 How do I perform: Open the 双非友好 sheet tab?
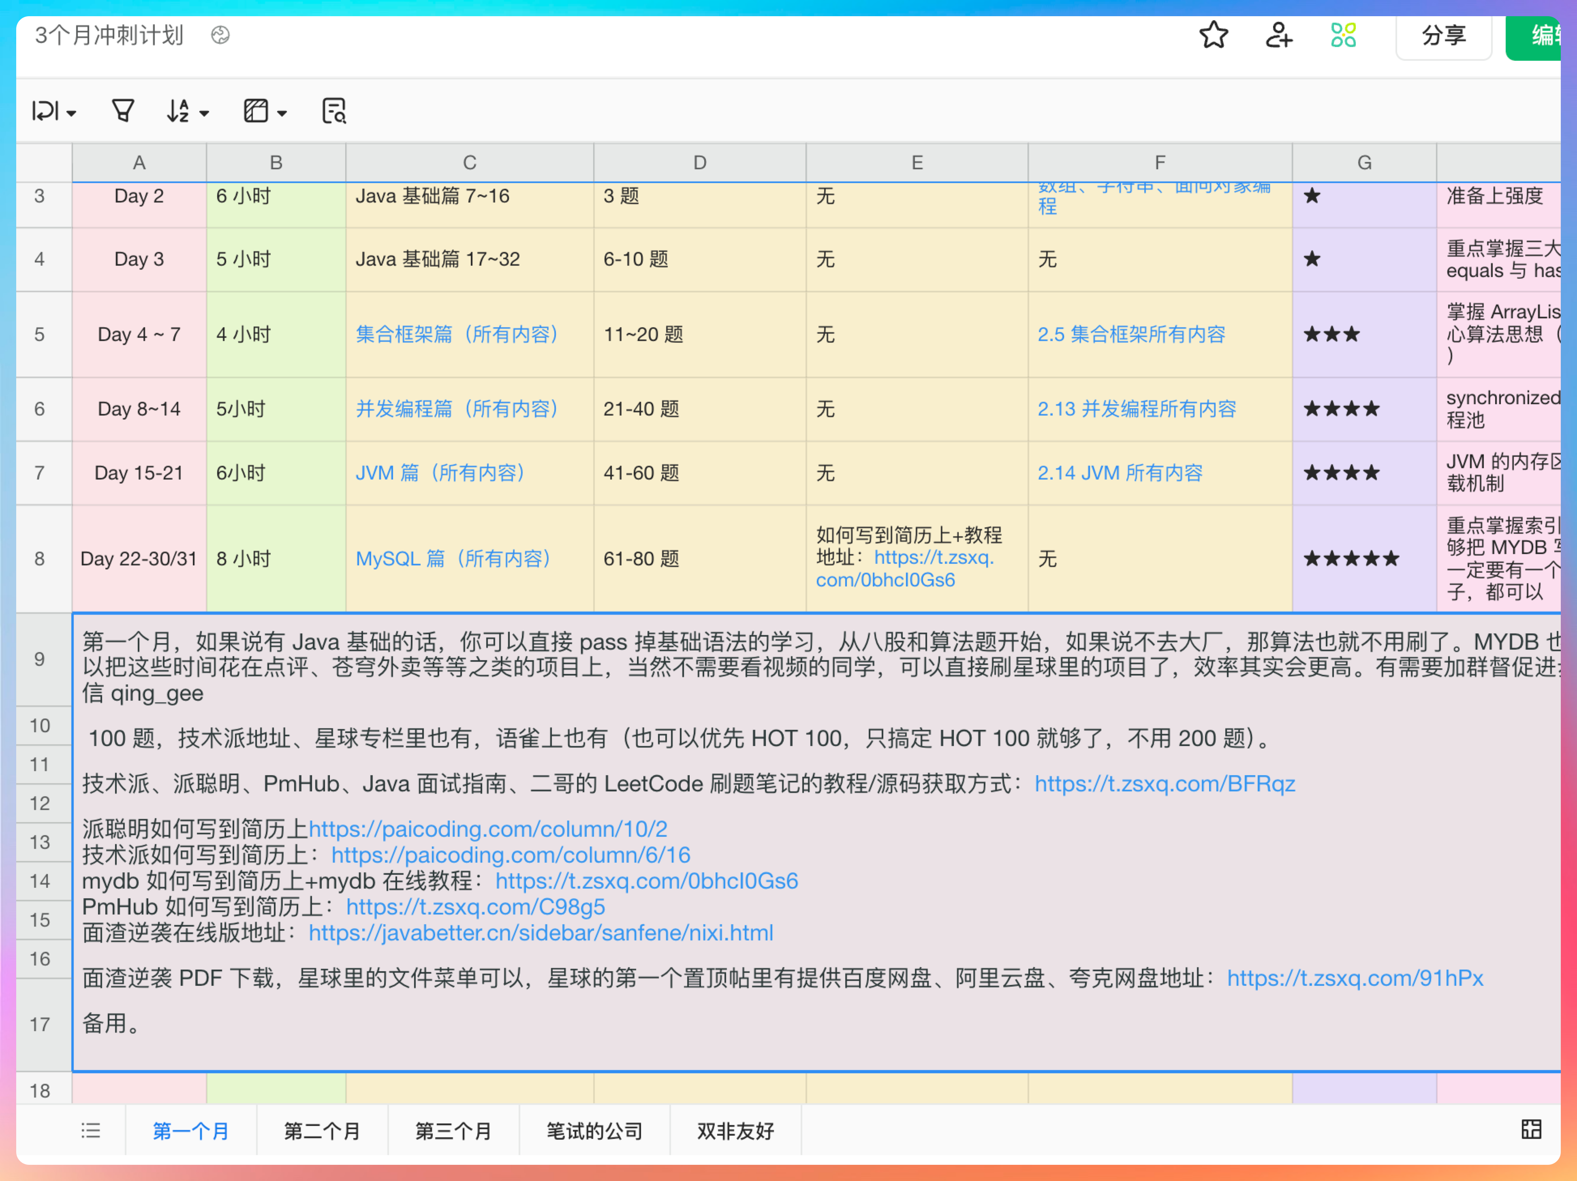coord(735,1130)
